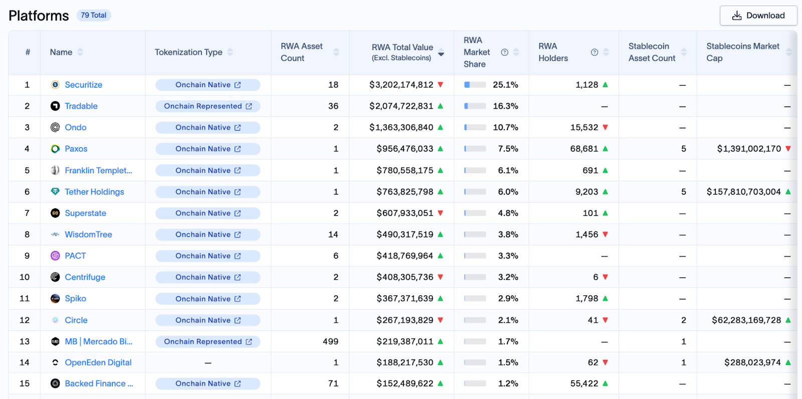The width and height of the screenshot is (802, 399).
Task: Click the OpenEden Digital logo icon
Action: [x=55, y=362]
